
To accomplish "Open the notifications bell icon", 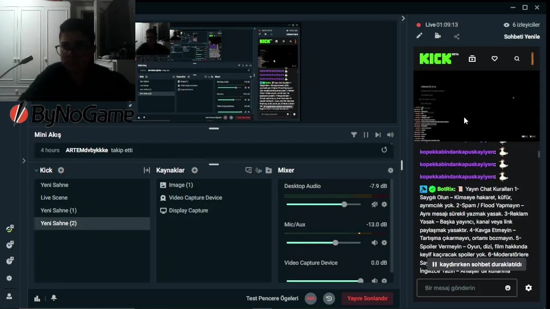I will pyautogui.click(x=54, y=298).
